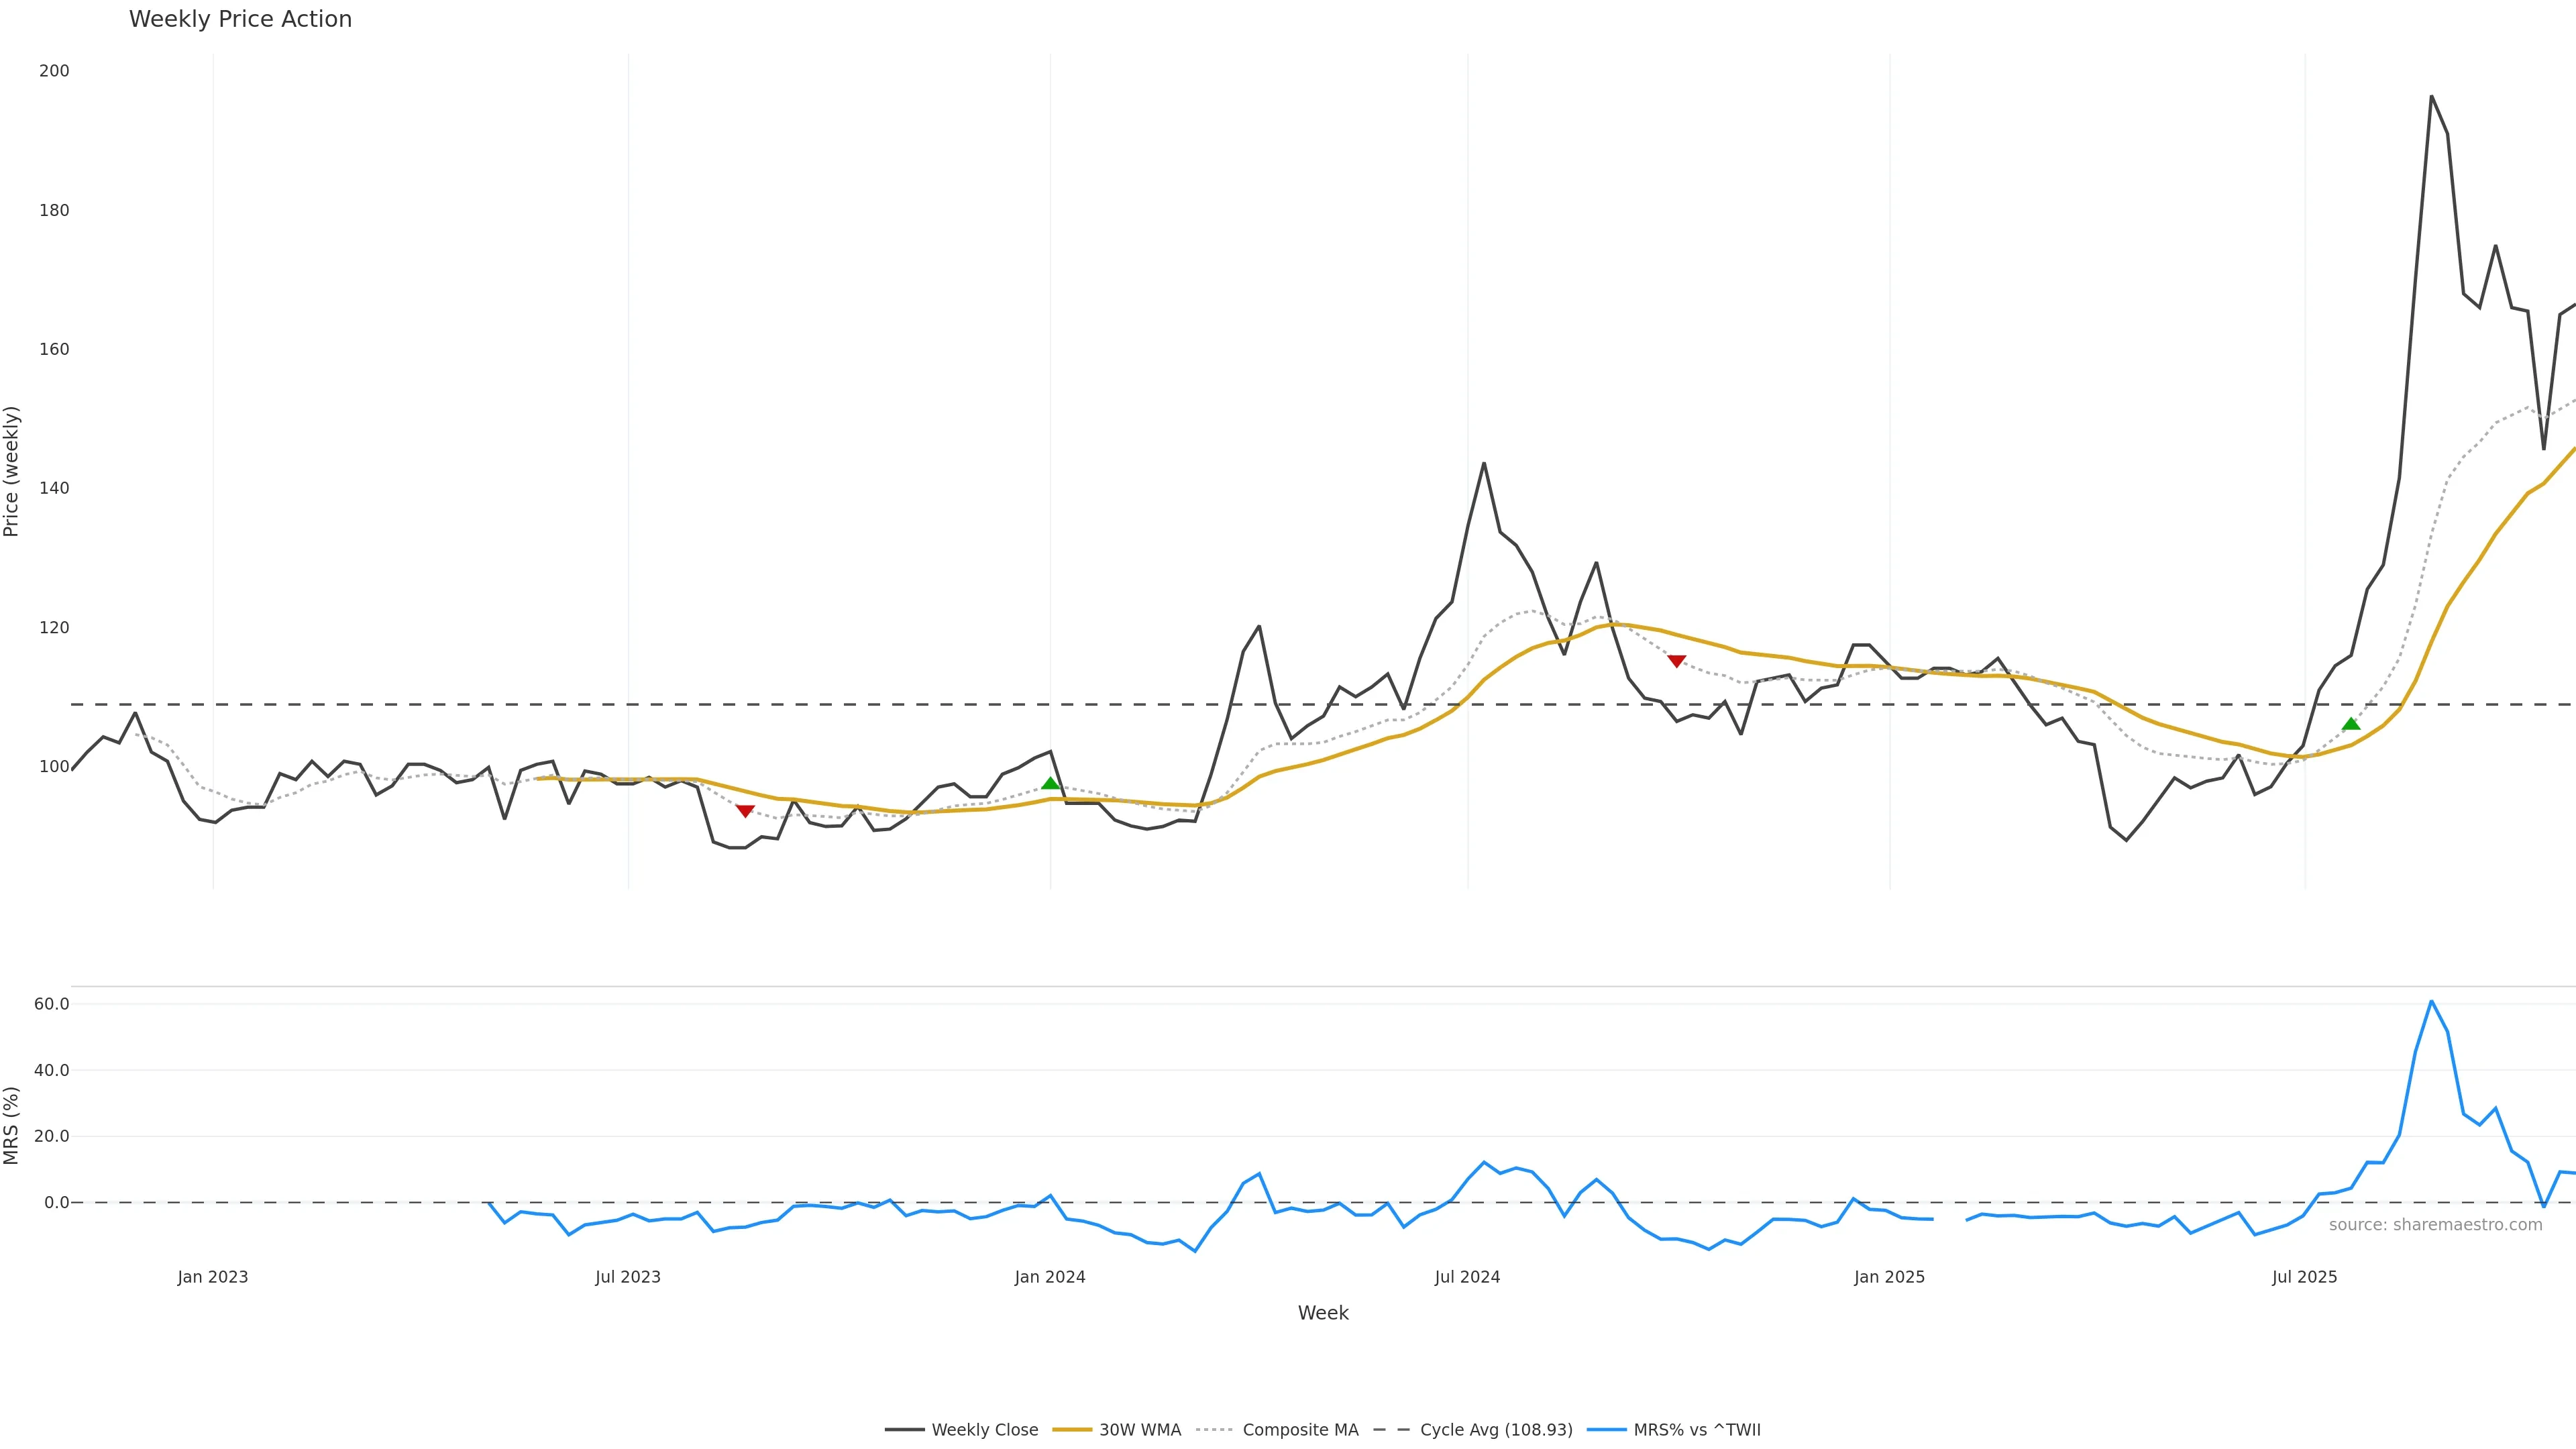Click the red down-triangle marker in 2023
Viewport: 2576px width, 1449px height.
coord(745,810)
